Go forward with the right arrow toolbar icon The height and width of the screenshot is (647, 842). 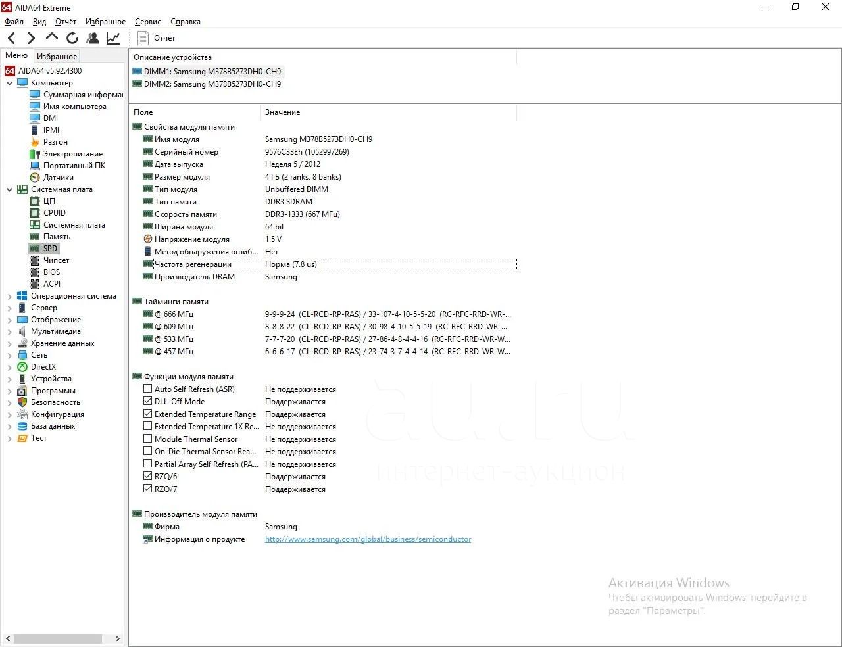point(31,38)
